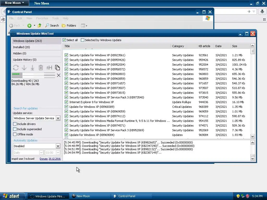Uncheck Update for Windows XP (KB969084)
Image resolution: width=267 pixels, height=200 pixels.
pos(66,135)
